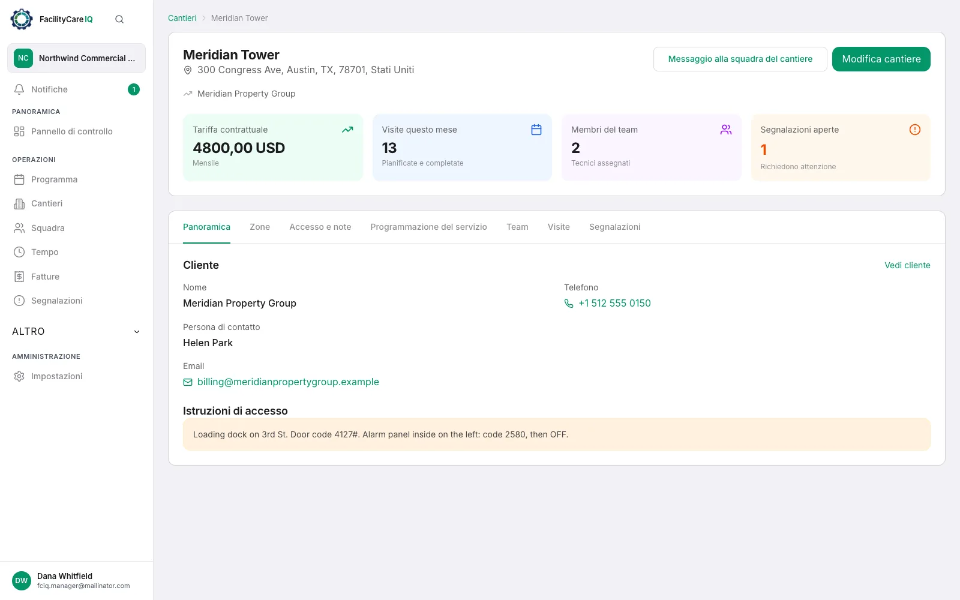
Task: Click the Cantieri breadcrumb link
Action: 182,18
